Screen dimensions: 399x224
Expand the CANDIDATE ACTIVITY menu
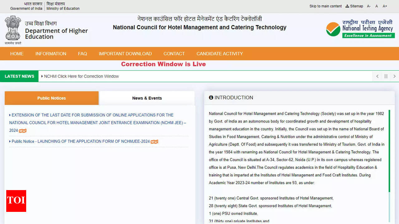(x=219, y=54)
